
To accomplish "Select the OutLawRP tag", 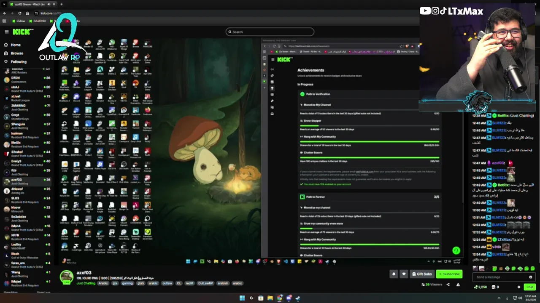I will (x=206, y=283).
